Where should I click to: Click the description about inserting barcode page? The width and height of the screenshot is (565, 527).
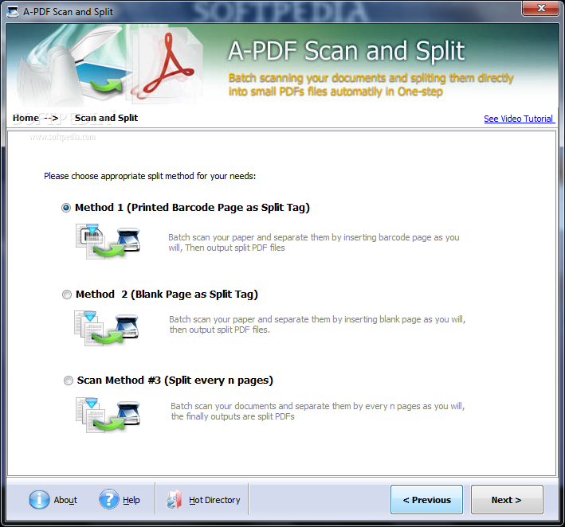coord(314,243)
